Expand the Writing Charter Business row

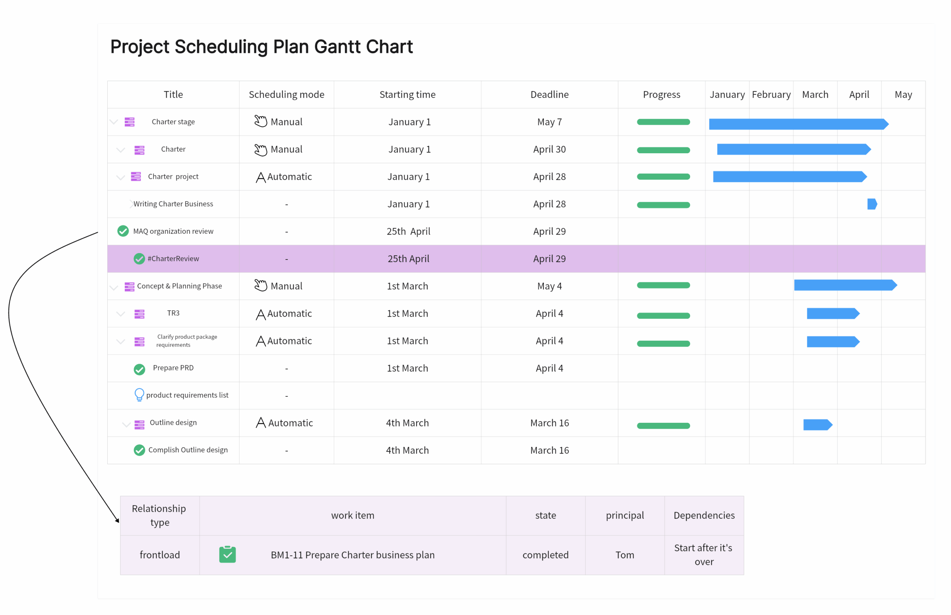tap(131, 204)
